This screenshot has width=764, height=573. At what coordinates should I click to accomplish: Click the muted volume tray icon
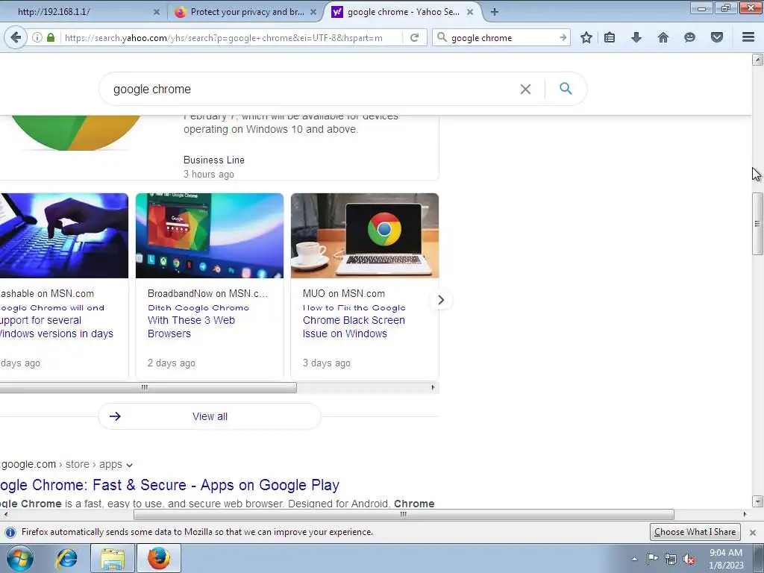pos(689,559)
